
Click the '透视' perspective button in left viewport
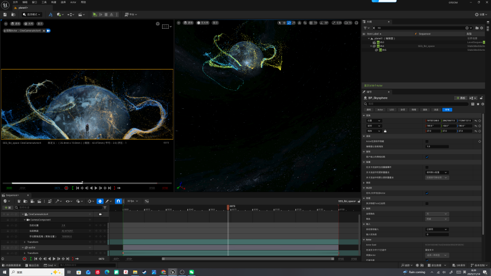16,23
